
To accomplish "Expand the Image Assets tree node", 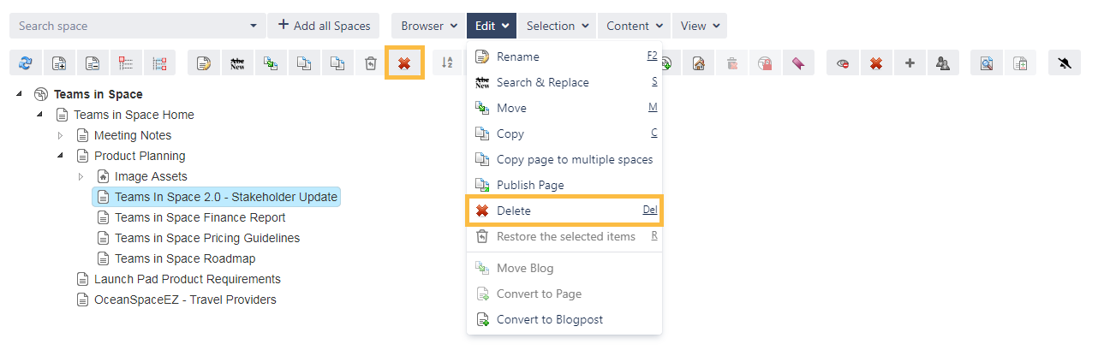I will point(81,176).
